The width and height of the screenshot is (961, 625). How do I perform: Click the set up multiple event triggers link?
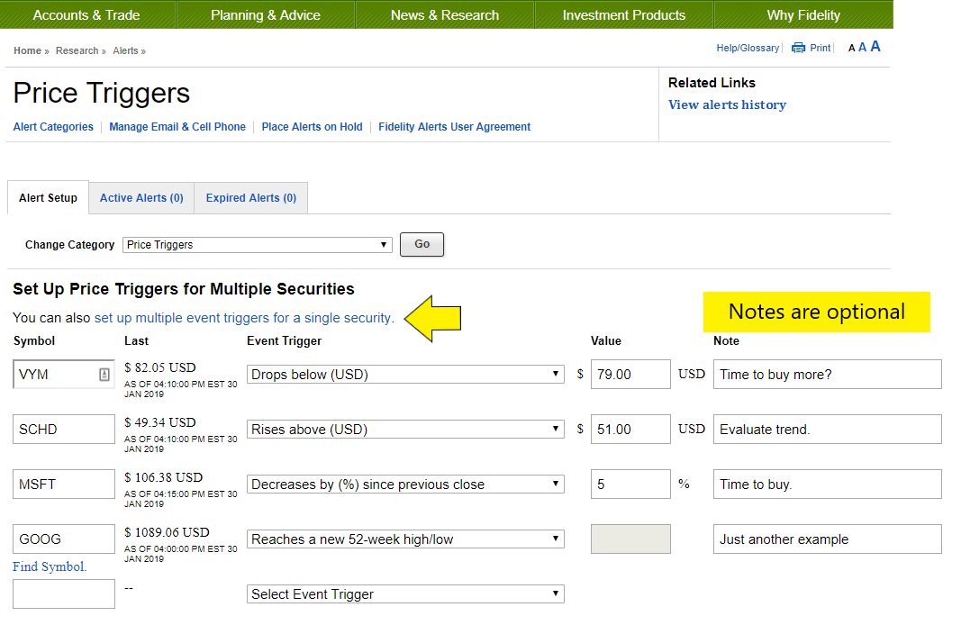click(243, 318)
